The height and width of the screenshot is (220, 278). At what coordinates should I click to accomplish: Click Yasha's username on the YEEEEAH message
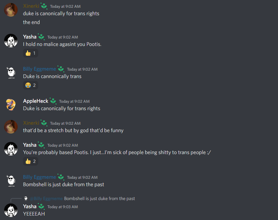(30, 206)
